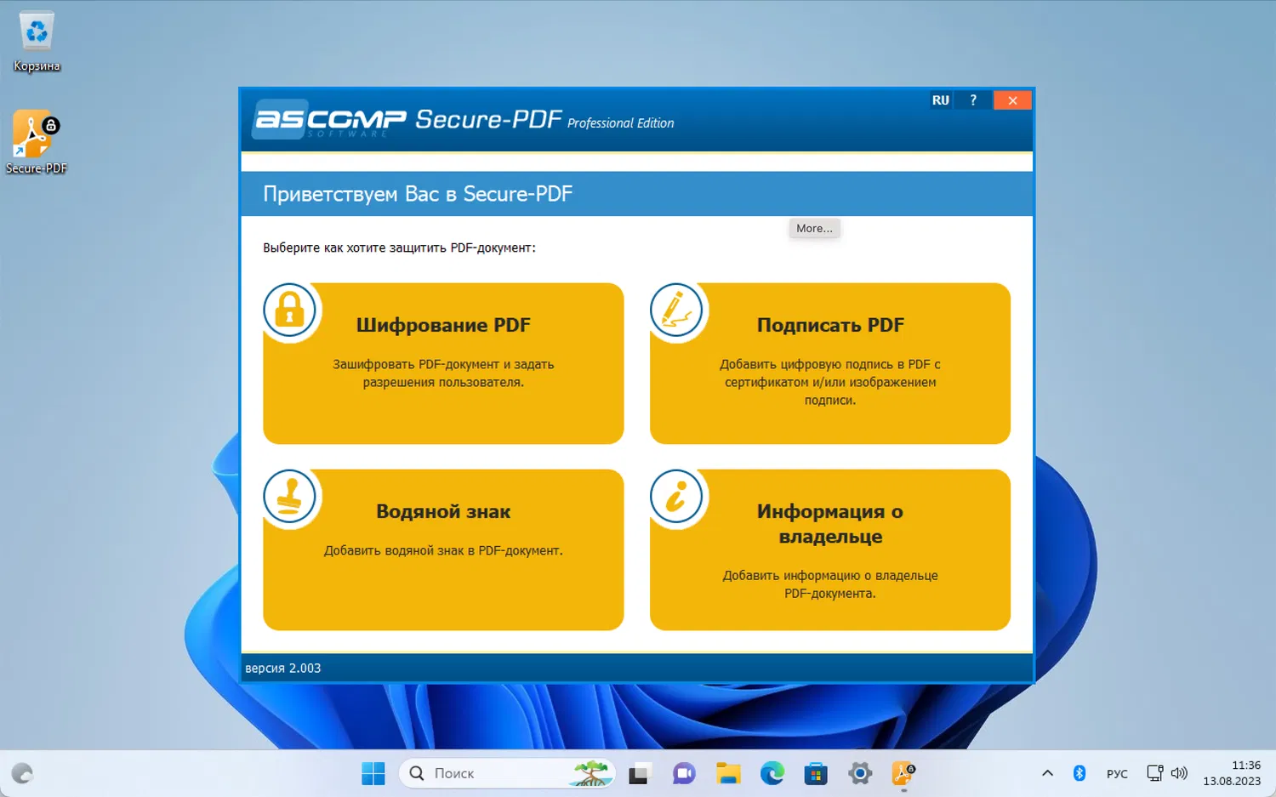
Task: Click the owner info "i" icon
Action: pos(676,497)
